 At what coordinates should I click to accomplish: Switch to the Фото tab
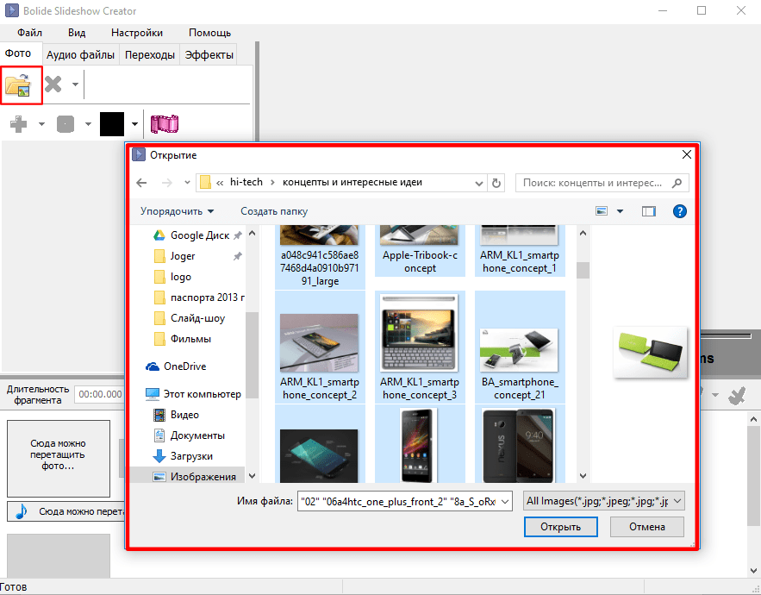pos(18,53)
